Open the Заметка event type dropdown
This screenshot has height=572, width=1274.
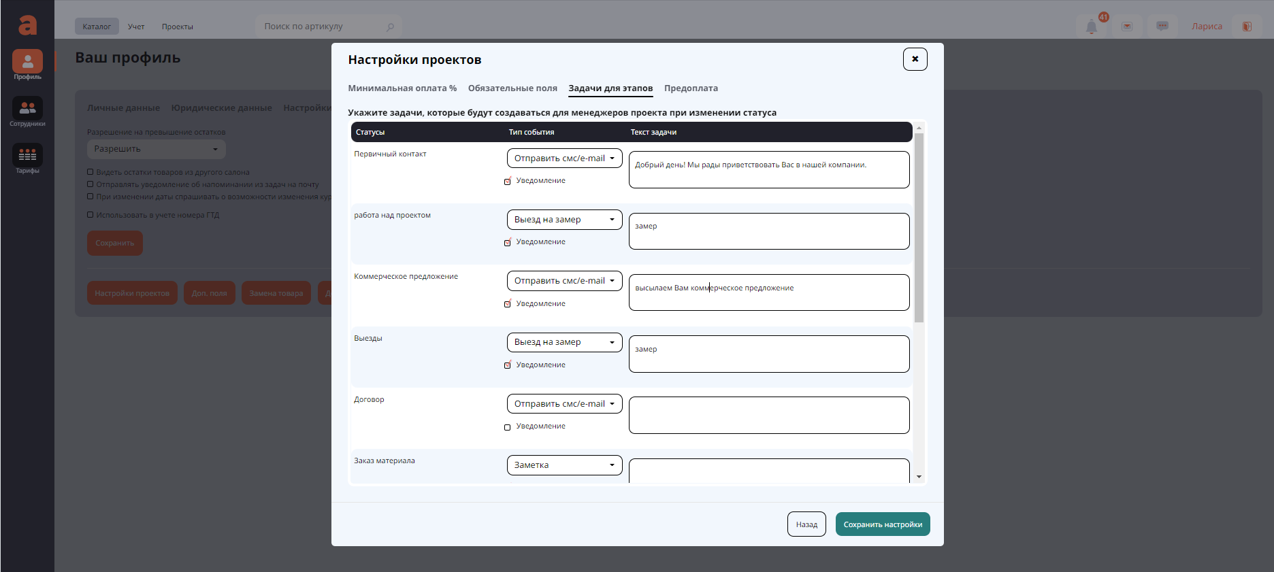click(x=564, y=465)
